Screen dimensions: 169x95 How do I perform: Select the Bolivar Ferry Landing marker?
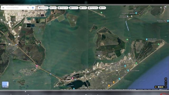(x=128, y=16)
